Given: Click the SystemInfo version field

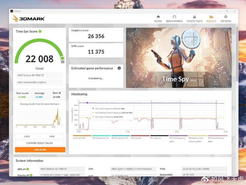Looking at the screenshot, I should click(204, 175).
